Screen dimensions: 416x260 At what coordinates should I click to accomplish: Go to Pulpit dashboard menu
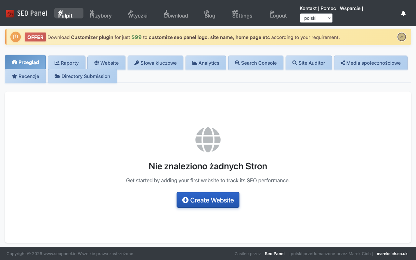[69, 13]
